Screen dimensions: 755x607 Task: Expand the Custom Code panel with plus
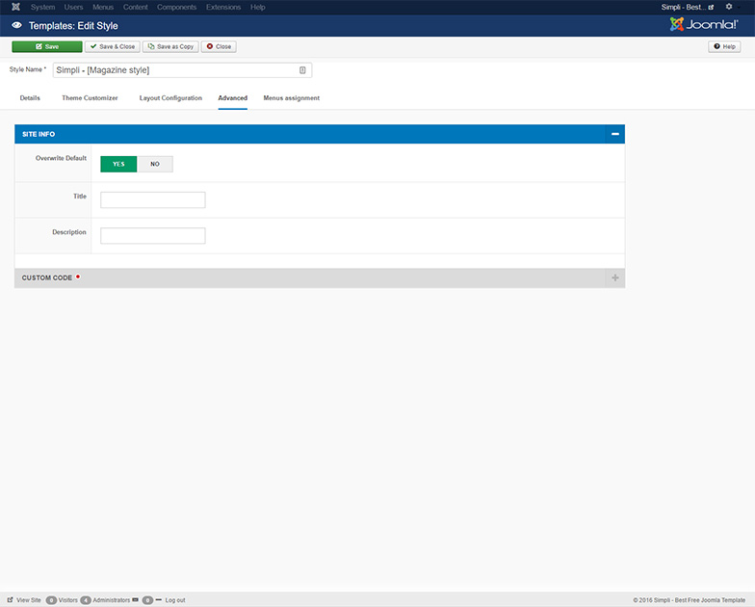614,277
